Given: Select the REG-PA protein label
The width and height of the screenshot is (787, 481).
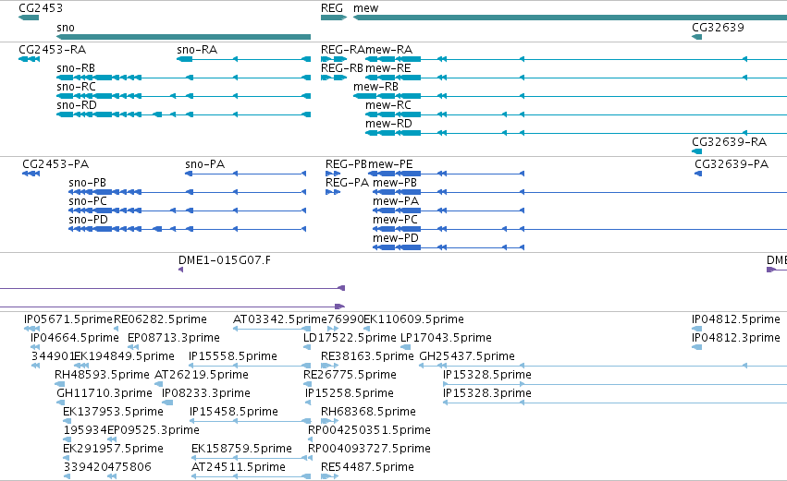Looking at the screenshot, I should click(348, 183).
